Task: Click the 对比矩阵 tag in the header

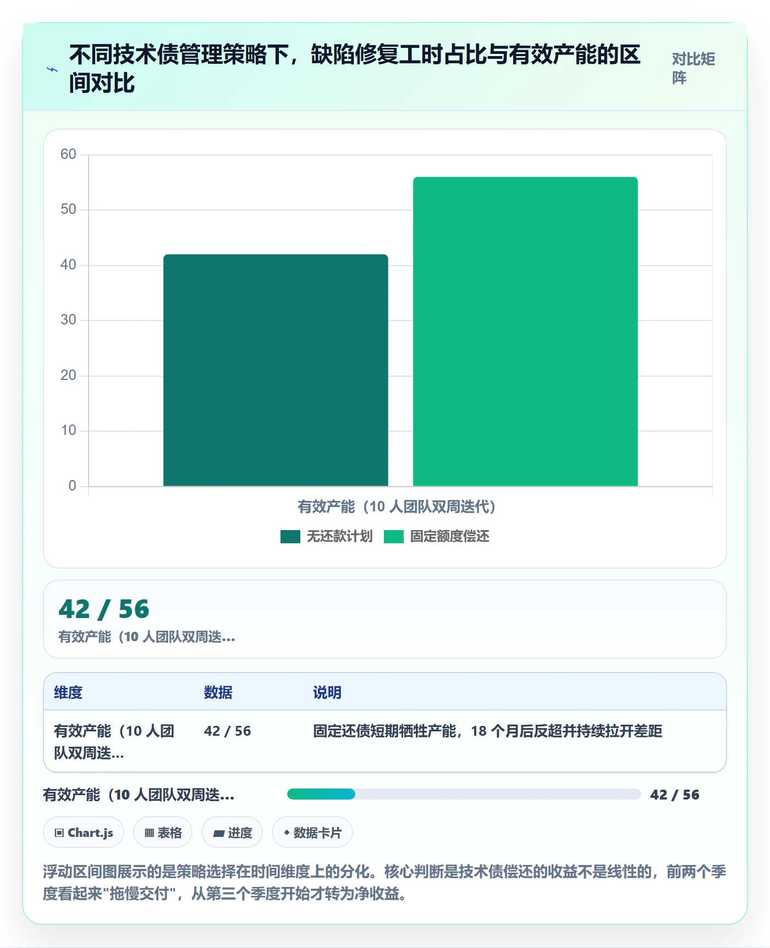Action: point(694,69)
